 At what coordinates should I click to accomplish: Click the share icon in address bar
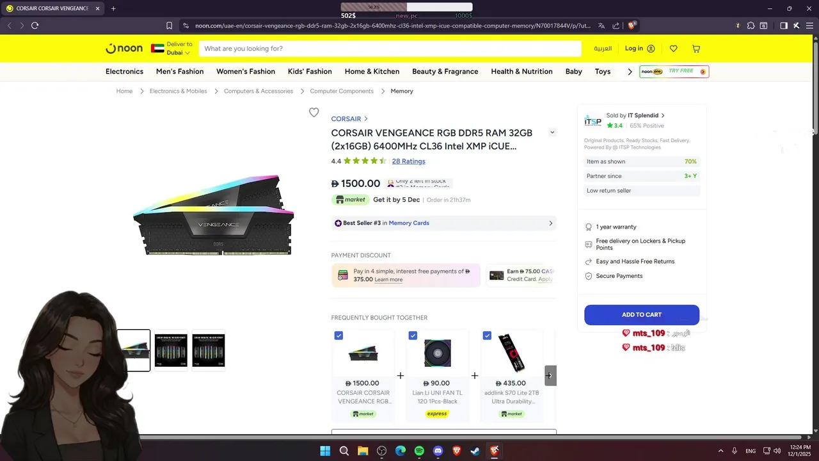(x=616, y=26)
